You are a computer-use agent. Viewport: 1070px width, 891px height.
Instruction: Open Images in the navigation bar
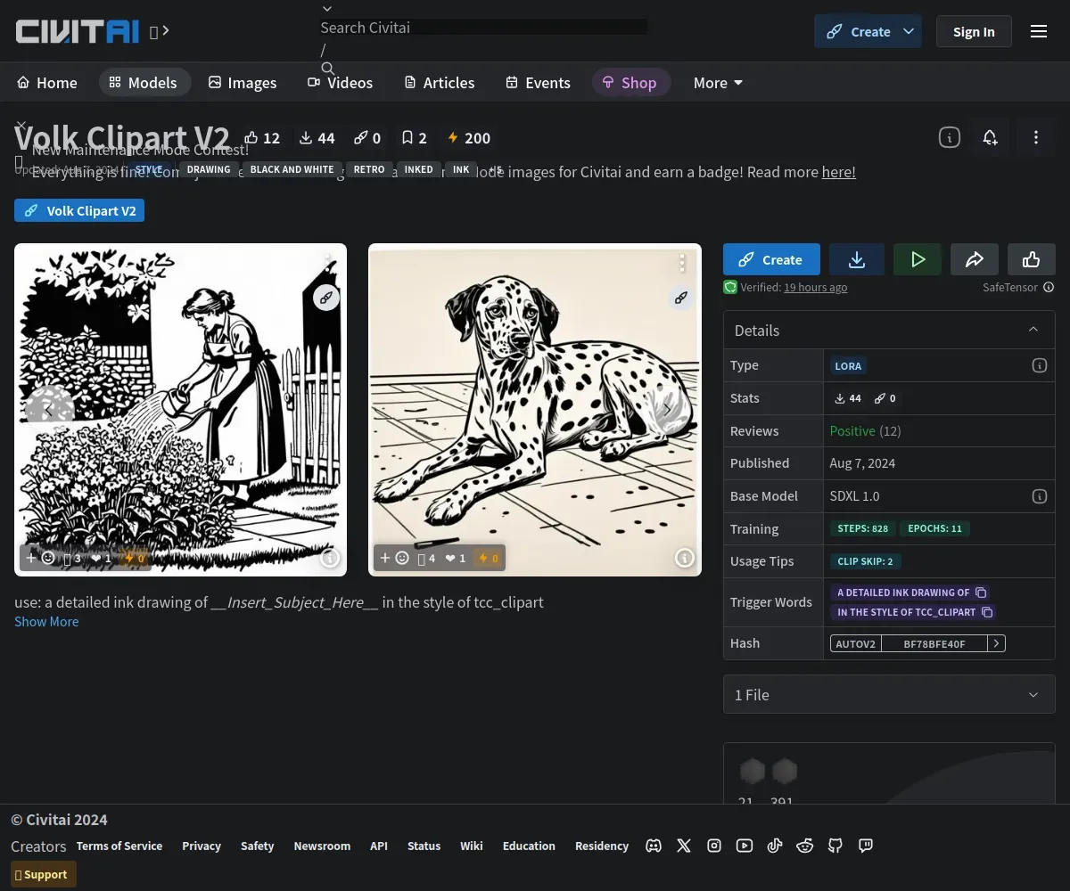click(x=243, y=83)
